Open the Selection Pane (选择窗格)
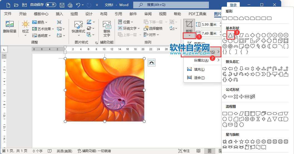The height and width of the screenshot is (154, 294). (153, 28)
